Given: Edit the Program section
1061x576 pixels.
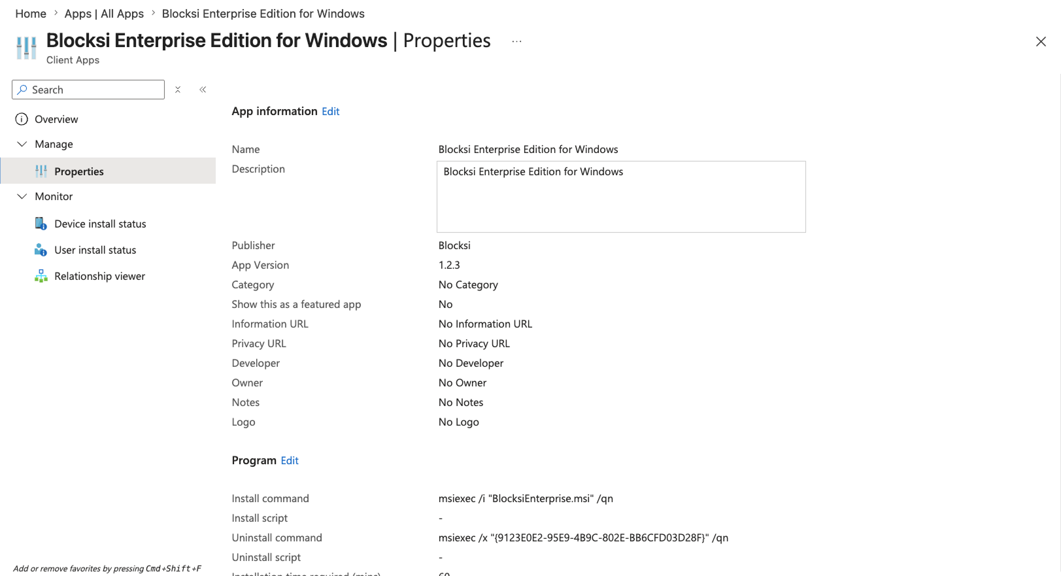Looking at the screenshot, I should click(x=290, y=460).
